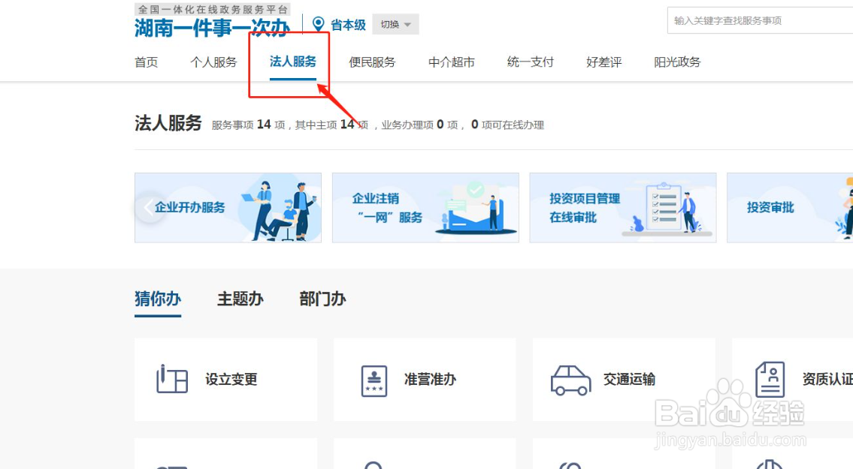The height and width of the screenshot is (469, 853).
Task: Click the 资质认证 label
Action: [827, 380]
